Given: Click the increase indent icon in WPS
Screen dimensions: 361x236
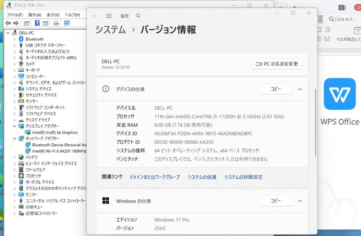Looking at the screenshot, I should [x=327, y=30].
